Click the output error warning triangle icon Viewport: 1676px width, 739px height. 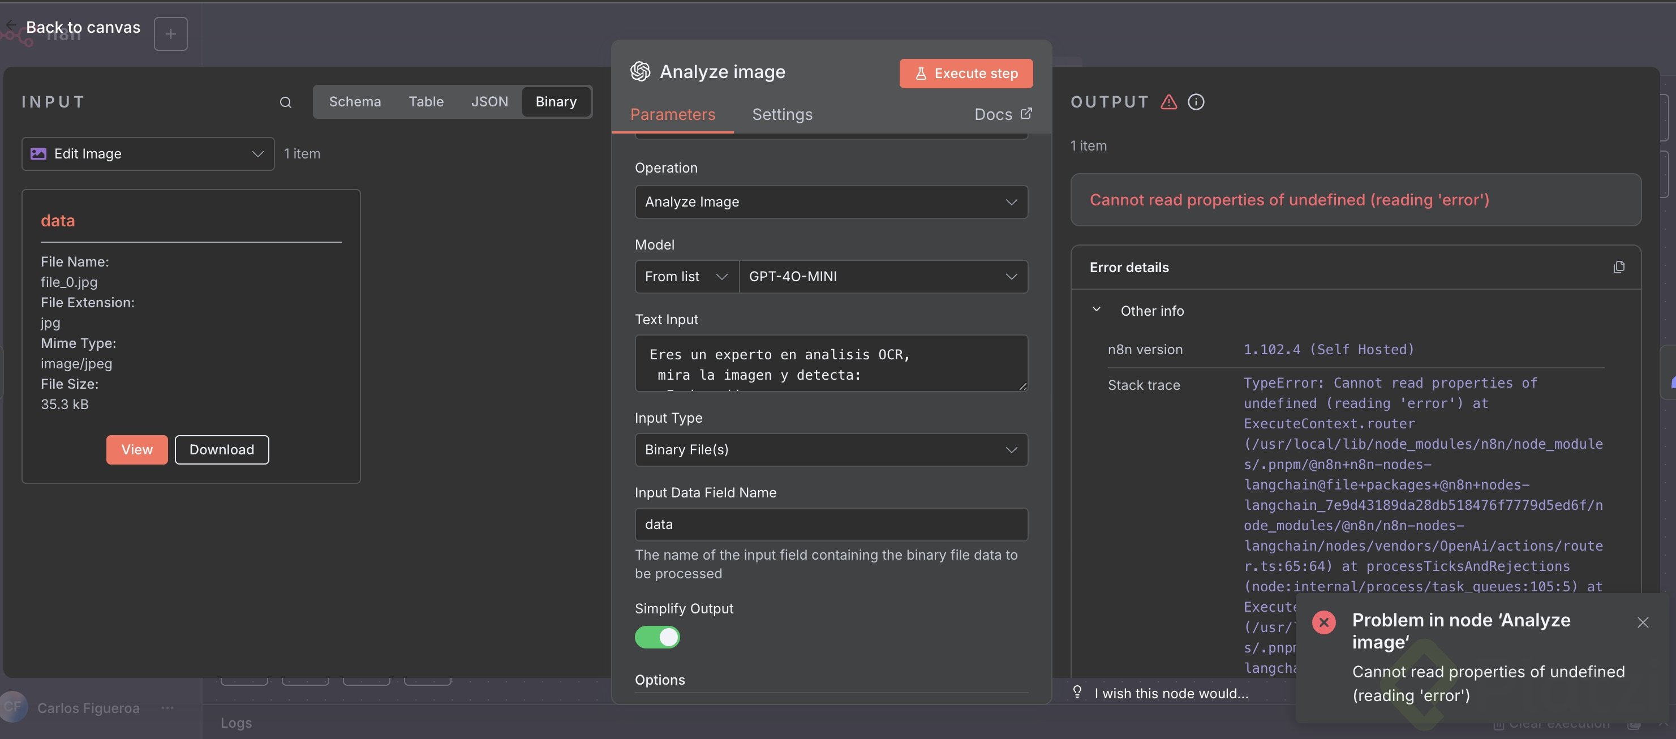coord(1168,102)
